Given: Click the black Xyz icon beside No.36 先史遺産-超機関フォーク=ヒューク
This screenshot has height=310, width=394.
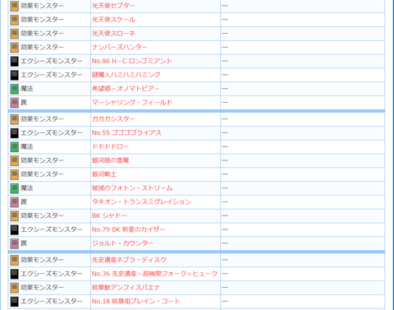Looking at the screenshot, I should coord(14,274).
